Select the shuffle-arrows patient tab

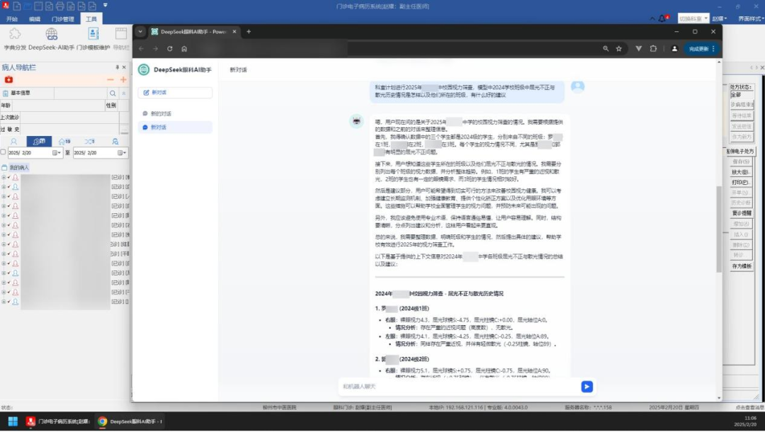[89, 142]
